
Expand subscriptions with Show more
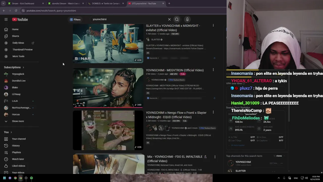[x=18, y=121]
